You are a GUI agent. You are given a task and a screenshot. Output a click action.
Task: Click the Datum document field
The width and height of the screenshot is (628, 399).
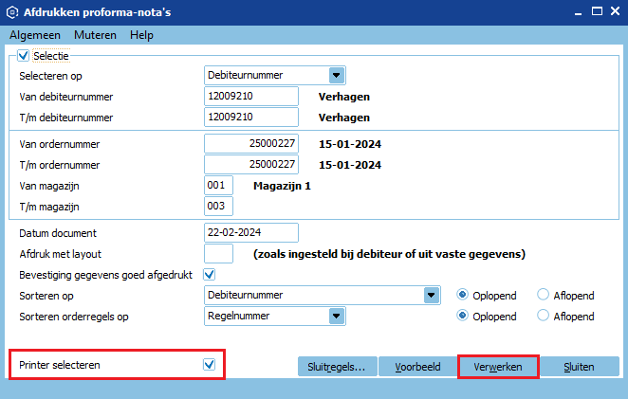pyautogui.click(x=251, y=232)
